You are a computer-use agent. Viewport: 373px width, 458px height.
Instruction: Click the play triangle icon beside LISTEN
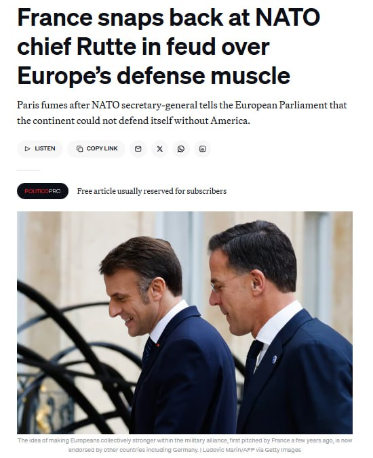point(28,149)
